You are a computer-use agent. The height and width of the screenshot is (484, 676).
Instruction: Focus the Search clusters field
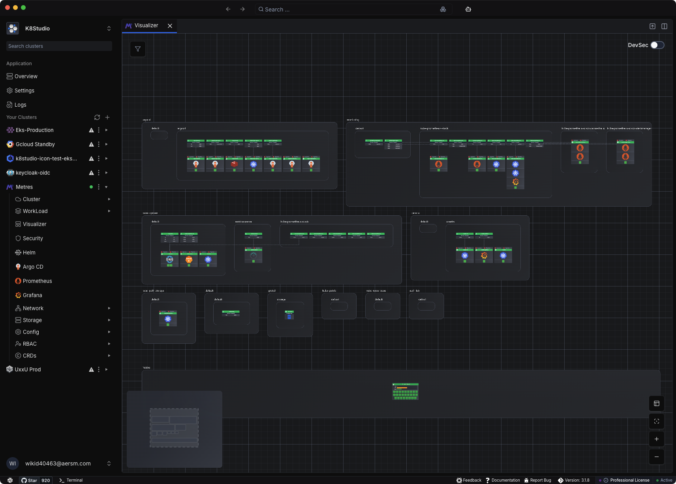tap(59, 46)
